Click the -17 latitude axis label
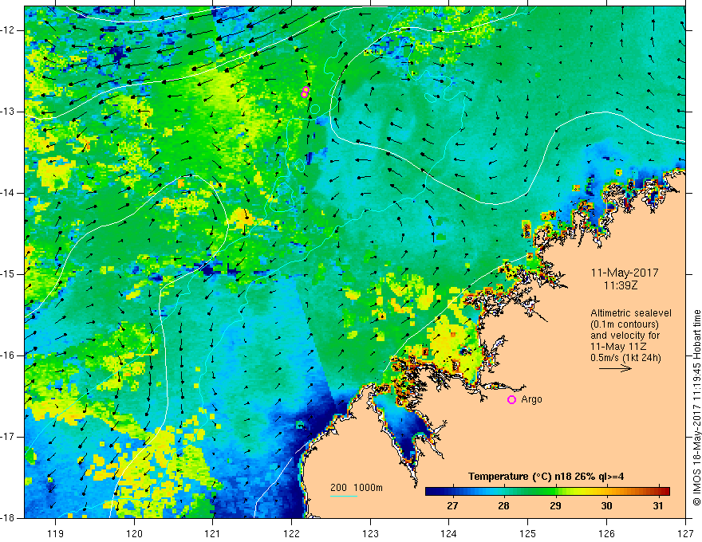This screenshot has width=702, height=542. (8, 437)
